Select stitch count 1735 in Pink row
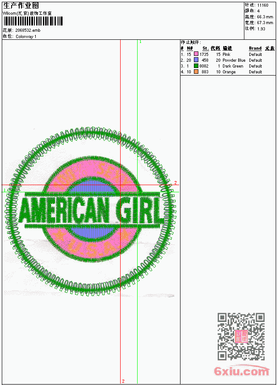 204,54
